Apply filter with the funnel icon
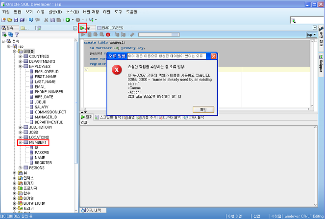 [x=17, y=34]
